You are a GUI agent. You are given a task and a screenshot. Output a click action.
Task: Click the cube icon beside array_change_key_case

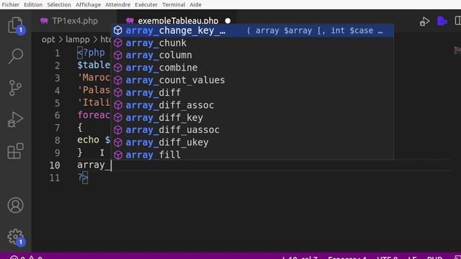(x=118, y=30)
